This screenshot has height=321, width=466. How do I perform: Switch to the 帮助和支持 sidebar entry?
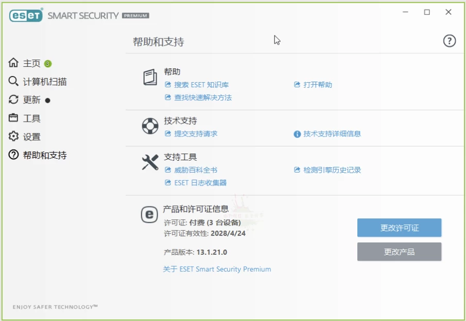coord(42,155)
